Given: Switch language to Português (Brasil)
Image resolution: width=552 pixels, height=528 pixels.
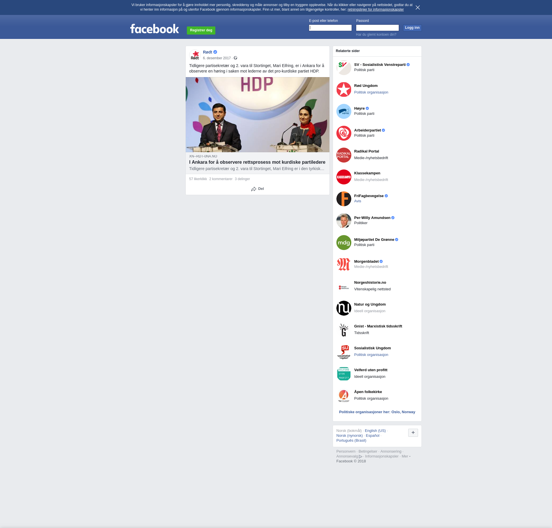Looking at the screenshot, I should (351, 441).
